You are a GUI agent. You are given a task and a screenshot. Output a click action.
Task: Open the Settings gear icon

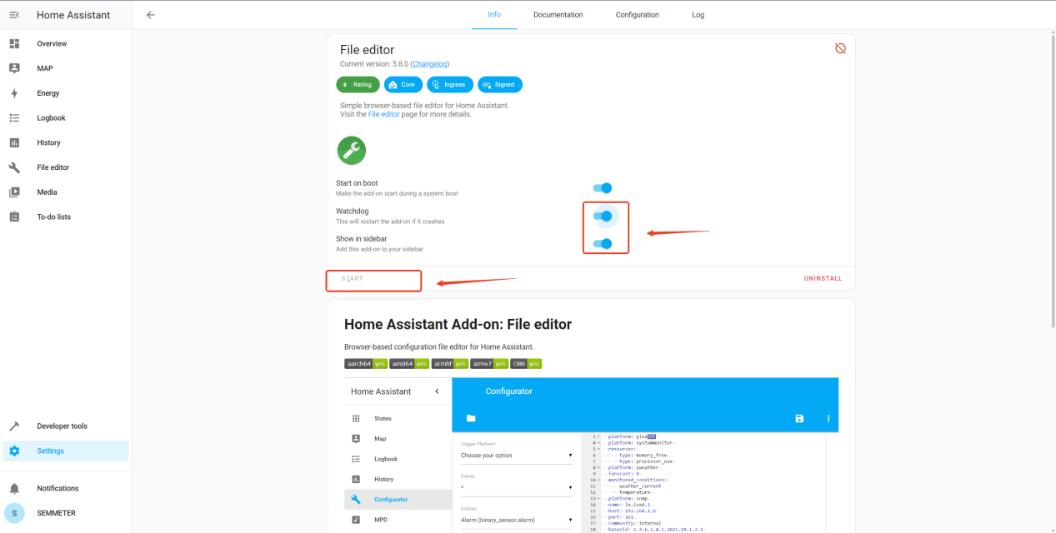click(x=14, y=451)
